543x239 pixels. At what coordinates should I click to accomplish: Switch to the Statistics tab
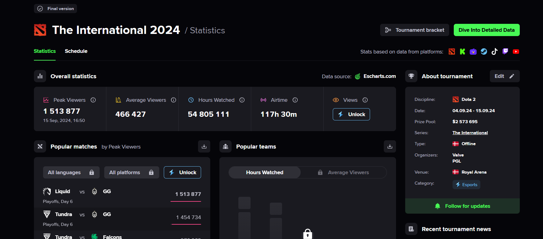[45, 51]
